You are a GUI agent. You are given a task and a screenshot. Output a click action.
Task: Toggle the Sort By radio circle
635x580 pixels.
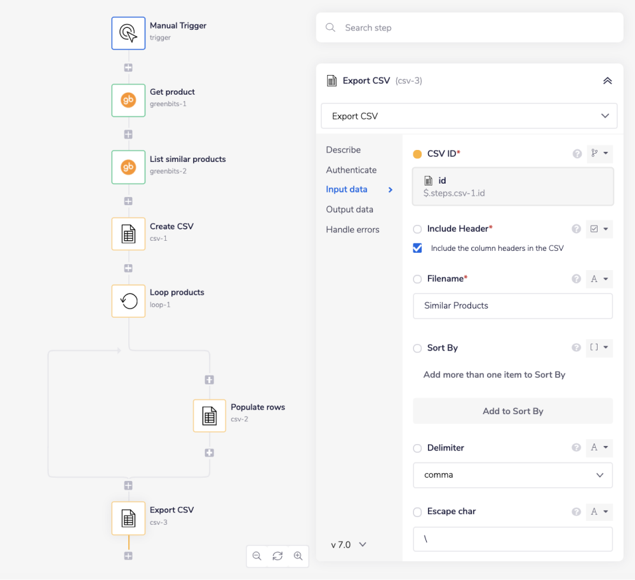(417, 348)
